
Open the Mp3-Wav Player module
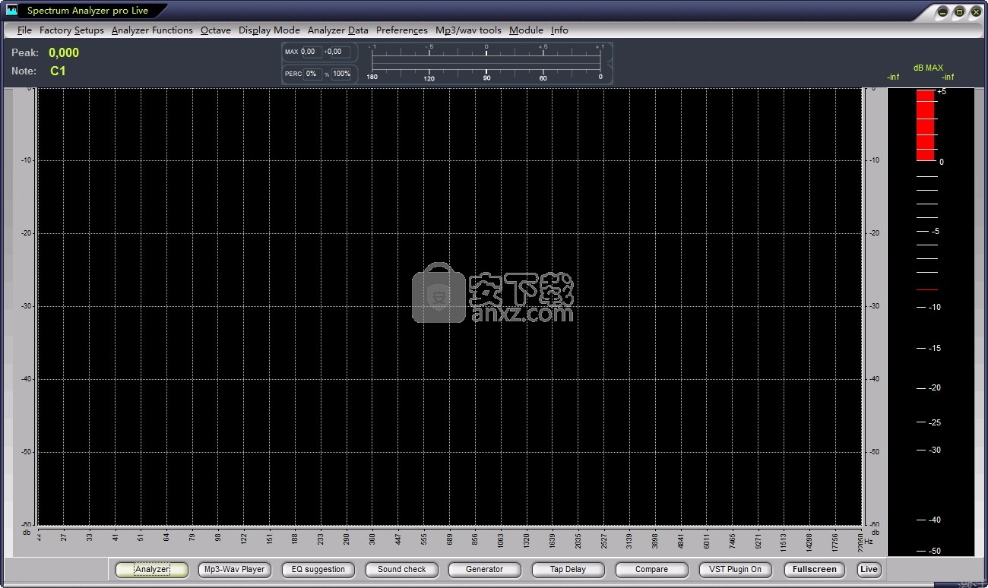click(x=235, y=569)
